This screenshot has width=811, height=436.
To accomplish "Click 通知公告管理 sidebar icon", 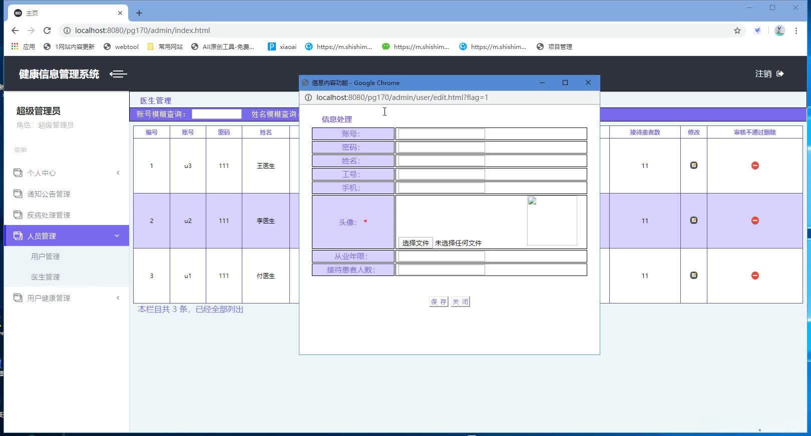I will pyautogui.click(x=18, y=193).
